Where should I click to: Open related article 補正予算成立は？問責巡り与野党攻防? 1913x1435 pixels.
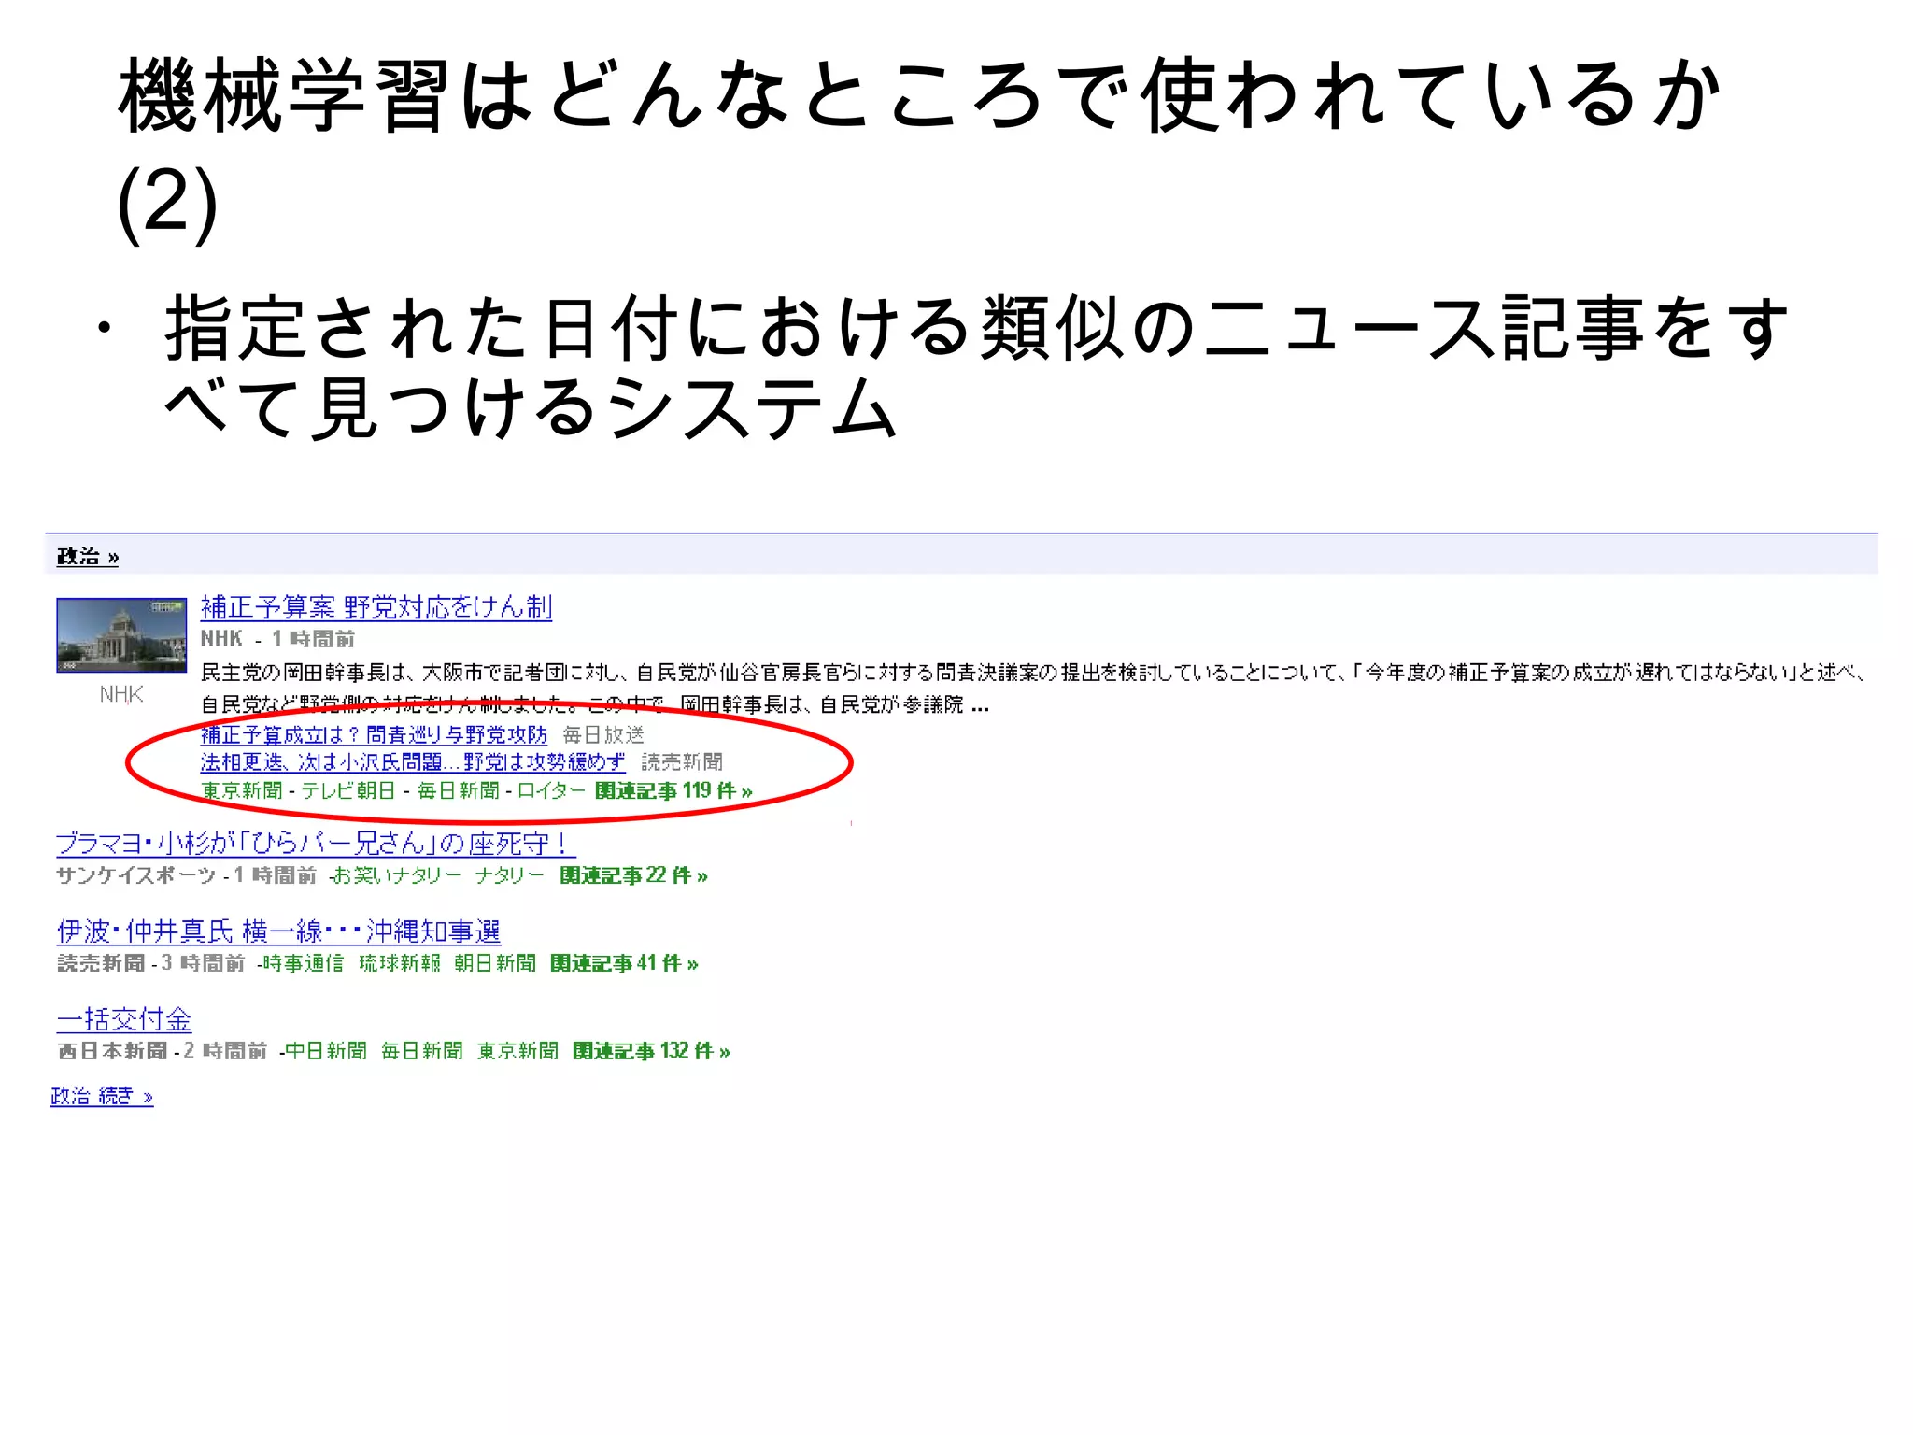374,735
